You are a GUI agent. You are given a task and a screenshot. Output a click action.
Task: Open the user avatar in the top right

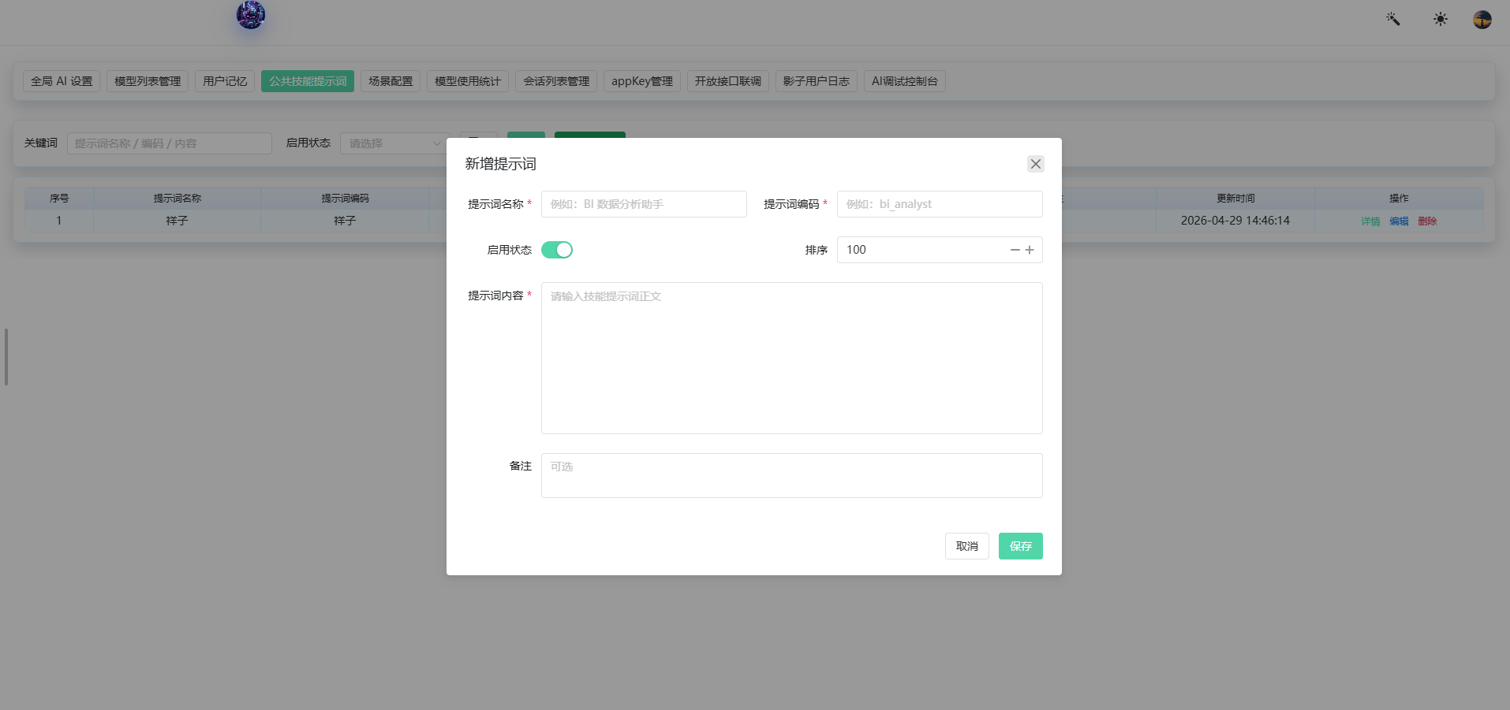[1482, 19]
